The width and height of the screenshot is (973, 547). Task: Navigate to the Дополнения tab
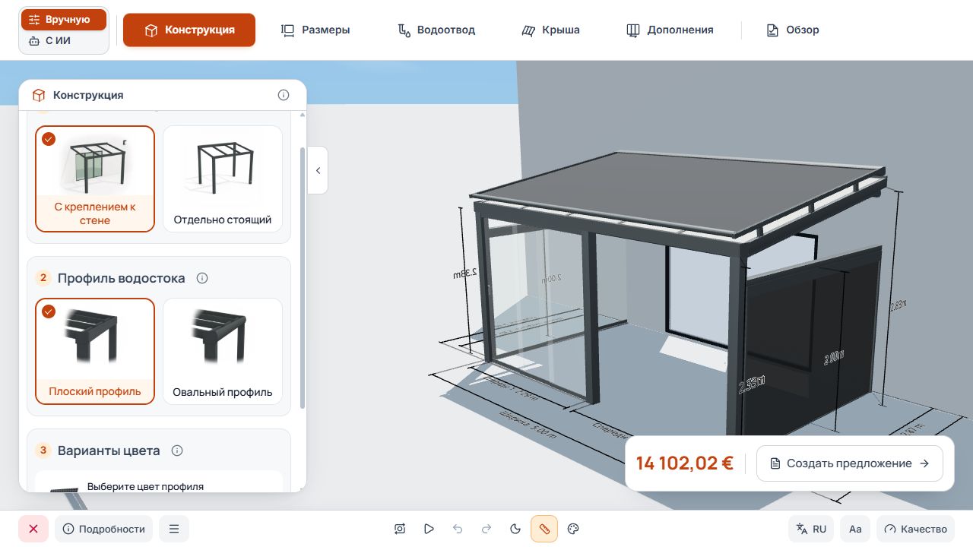point(670,30)
